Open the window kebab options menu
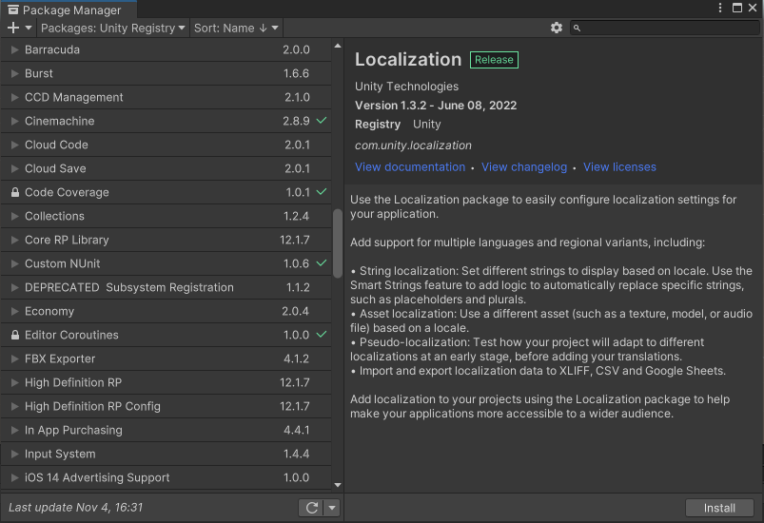Image resolution: width=764 pixels, height=523 pixels. 720,8
